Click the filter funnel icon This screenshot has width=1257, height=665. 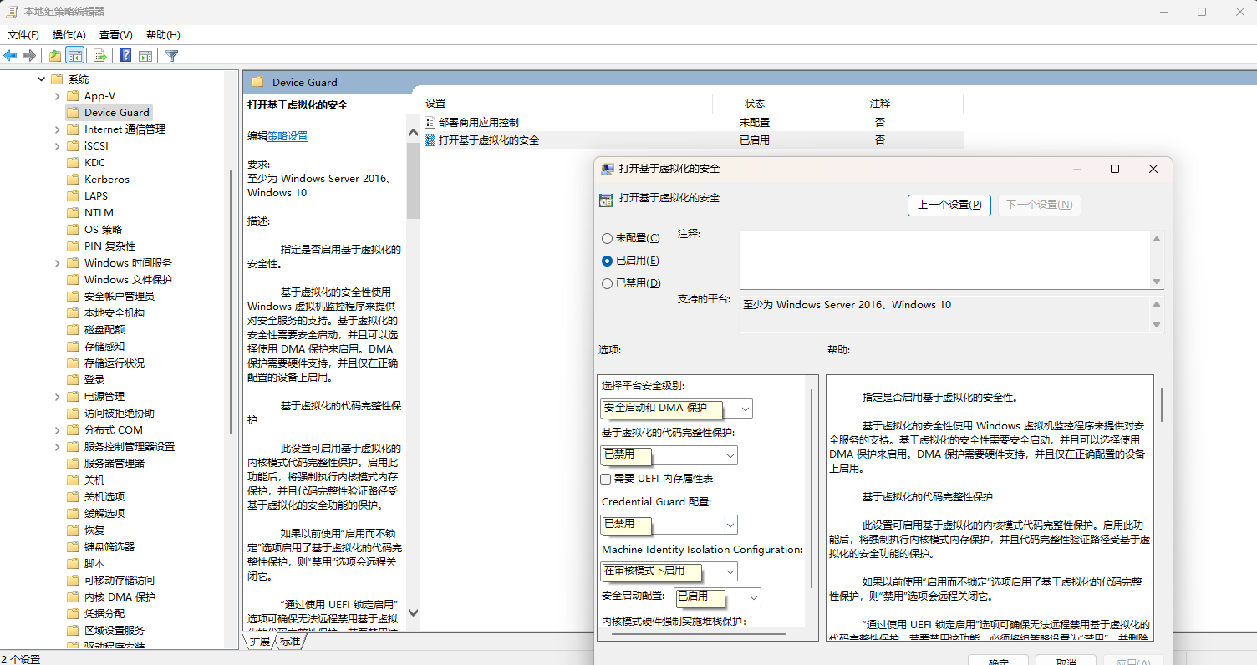[171, 56]
